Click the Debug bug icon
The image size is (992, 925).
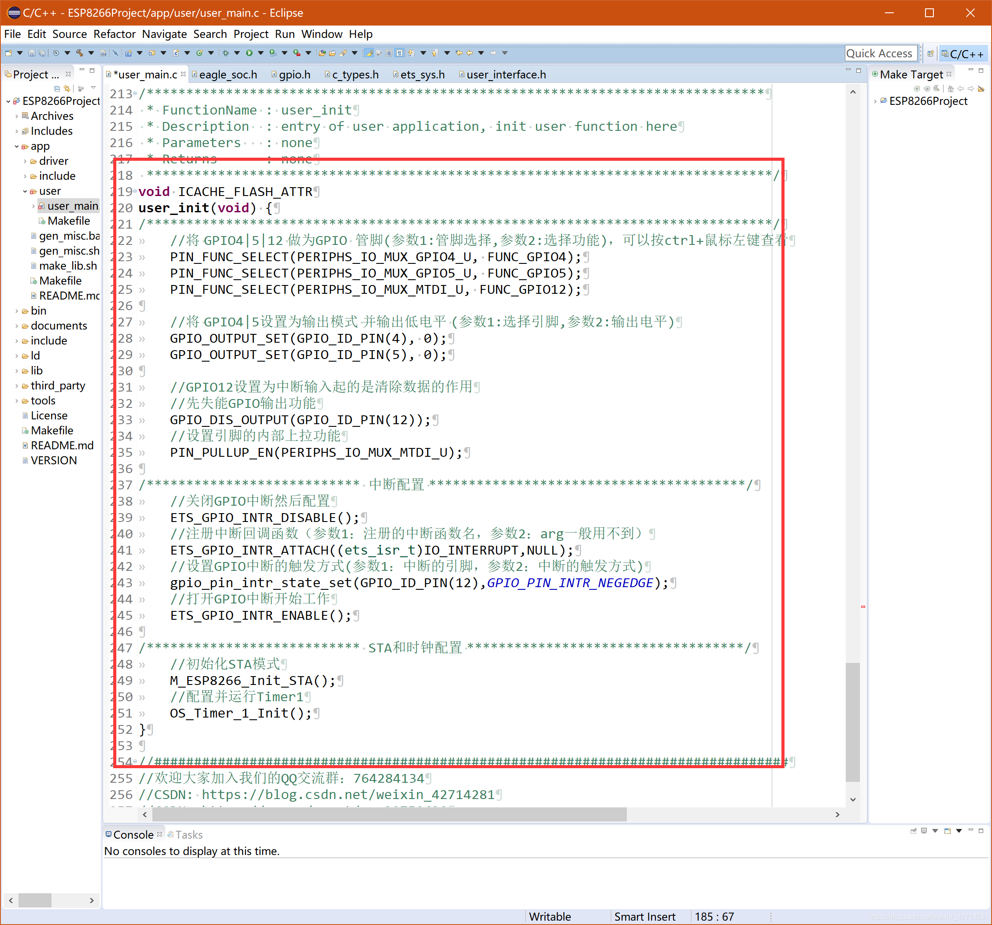point(226,53)
